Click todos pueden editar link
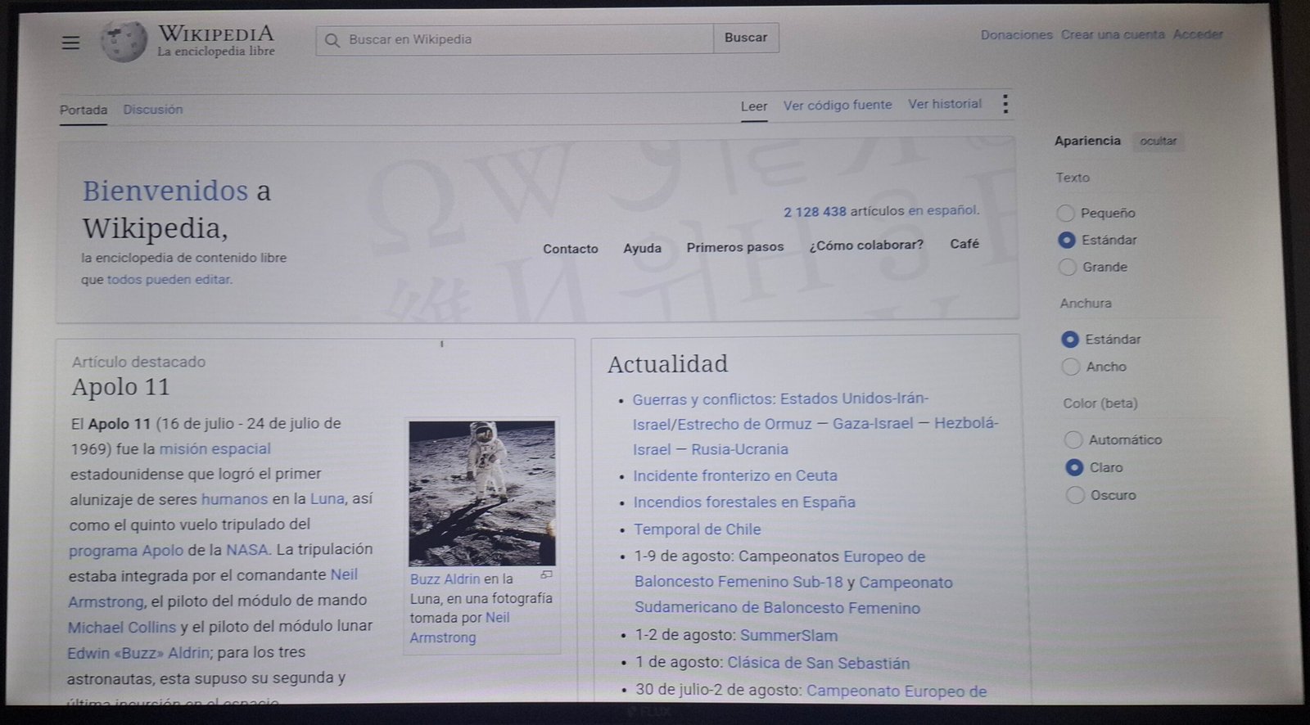 click(x=169, y=279)
